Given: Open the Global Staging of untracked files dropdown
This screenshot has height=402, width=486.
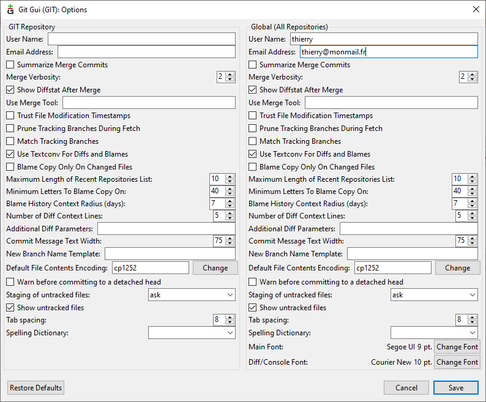Looking at the screenshot, I should coord(434,295).
